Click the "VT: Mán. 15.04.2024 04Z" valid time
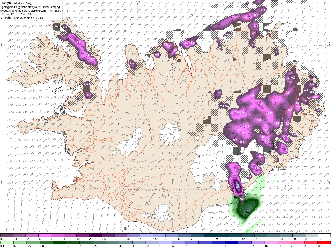Viewport: 331px width, 248px height. [16, 18]
